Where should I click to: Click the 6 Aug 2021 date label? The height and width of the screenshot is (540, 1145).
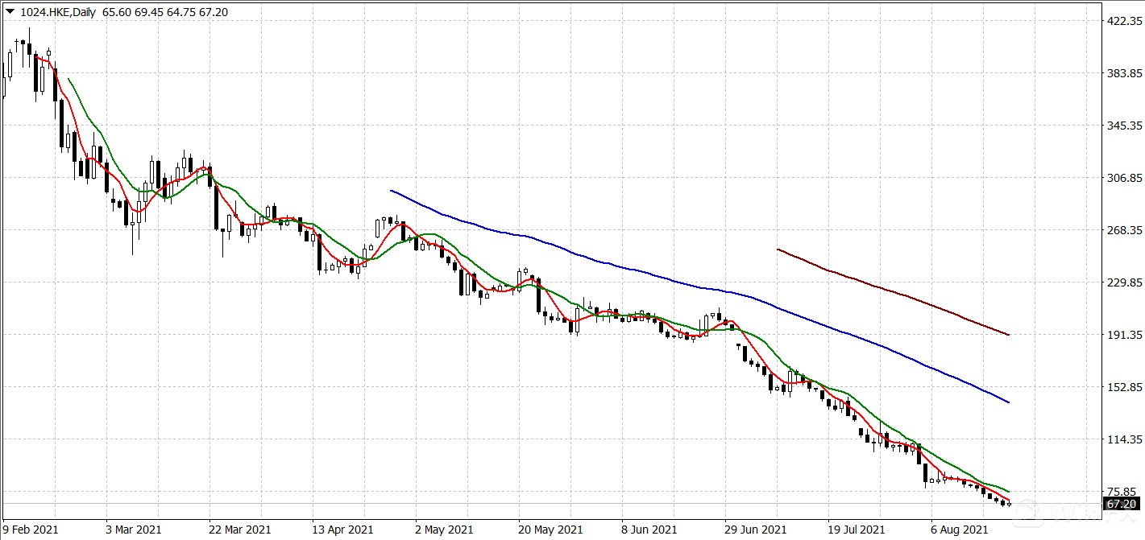pyautogui.click(x=961, y=530)
